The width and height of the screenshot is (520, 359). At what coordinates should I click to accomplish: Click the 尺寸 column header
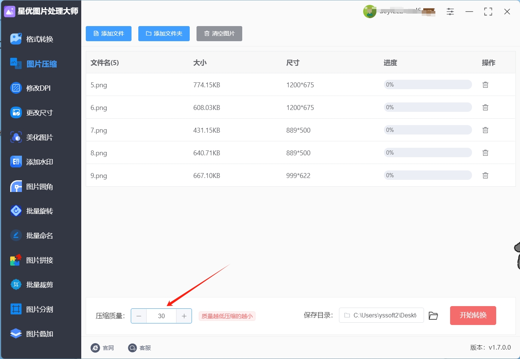click(293, 63)
